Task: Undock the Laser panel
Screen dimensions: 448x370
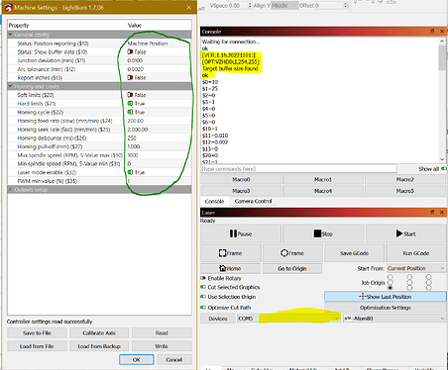Action: tap(432, 212)
